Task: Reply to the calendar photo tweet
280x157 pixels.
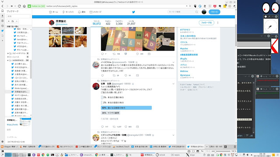Action: 102,54
